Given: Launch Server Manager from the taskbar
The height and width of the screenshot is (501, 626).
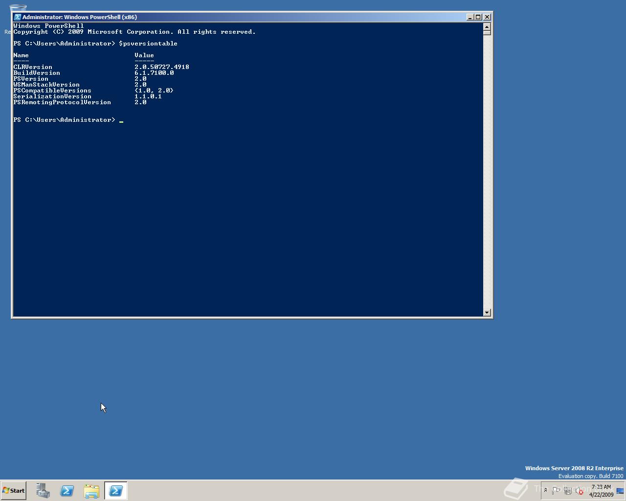Looking at the screenshot, I should 43,491.
